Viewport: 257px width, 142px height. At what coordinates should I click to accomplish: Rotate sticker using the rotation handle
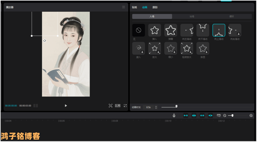(x=45, y=41)
